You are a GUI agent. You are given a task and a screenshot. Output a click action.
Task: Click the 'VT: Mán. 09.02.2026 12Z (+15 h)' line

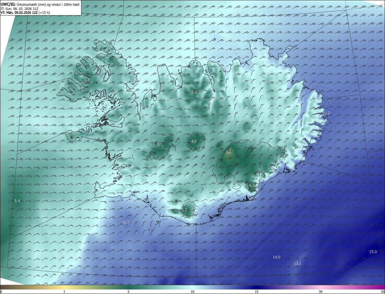click(25, 13)
